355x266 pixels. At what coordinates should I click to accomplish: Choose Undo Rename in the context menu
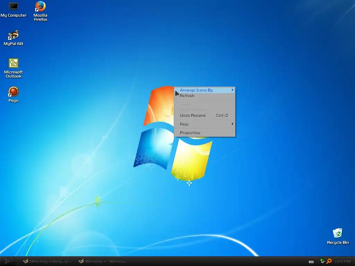point(205,115)
